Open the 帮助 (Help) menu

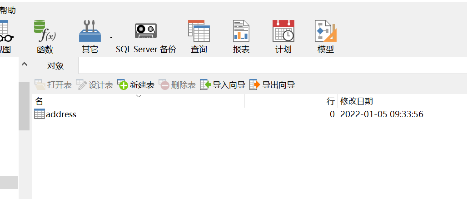pyautogui.click(x=8, y=10)
